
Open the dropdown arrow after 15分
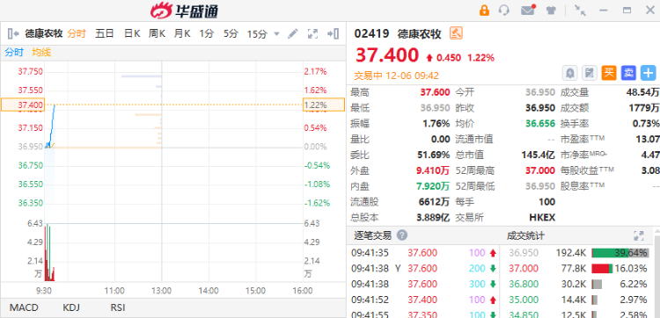[x=276, y=34]
